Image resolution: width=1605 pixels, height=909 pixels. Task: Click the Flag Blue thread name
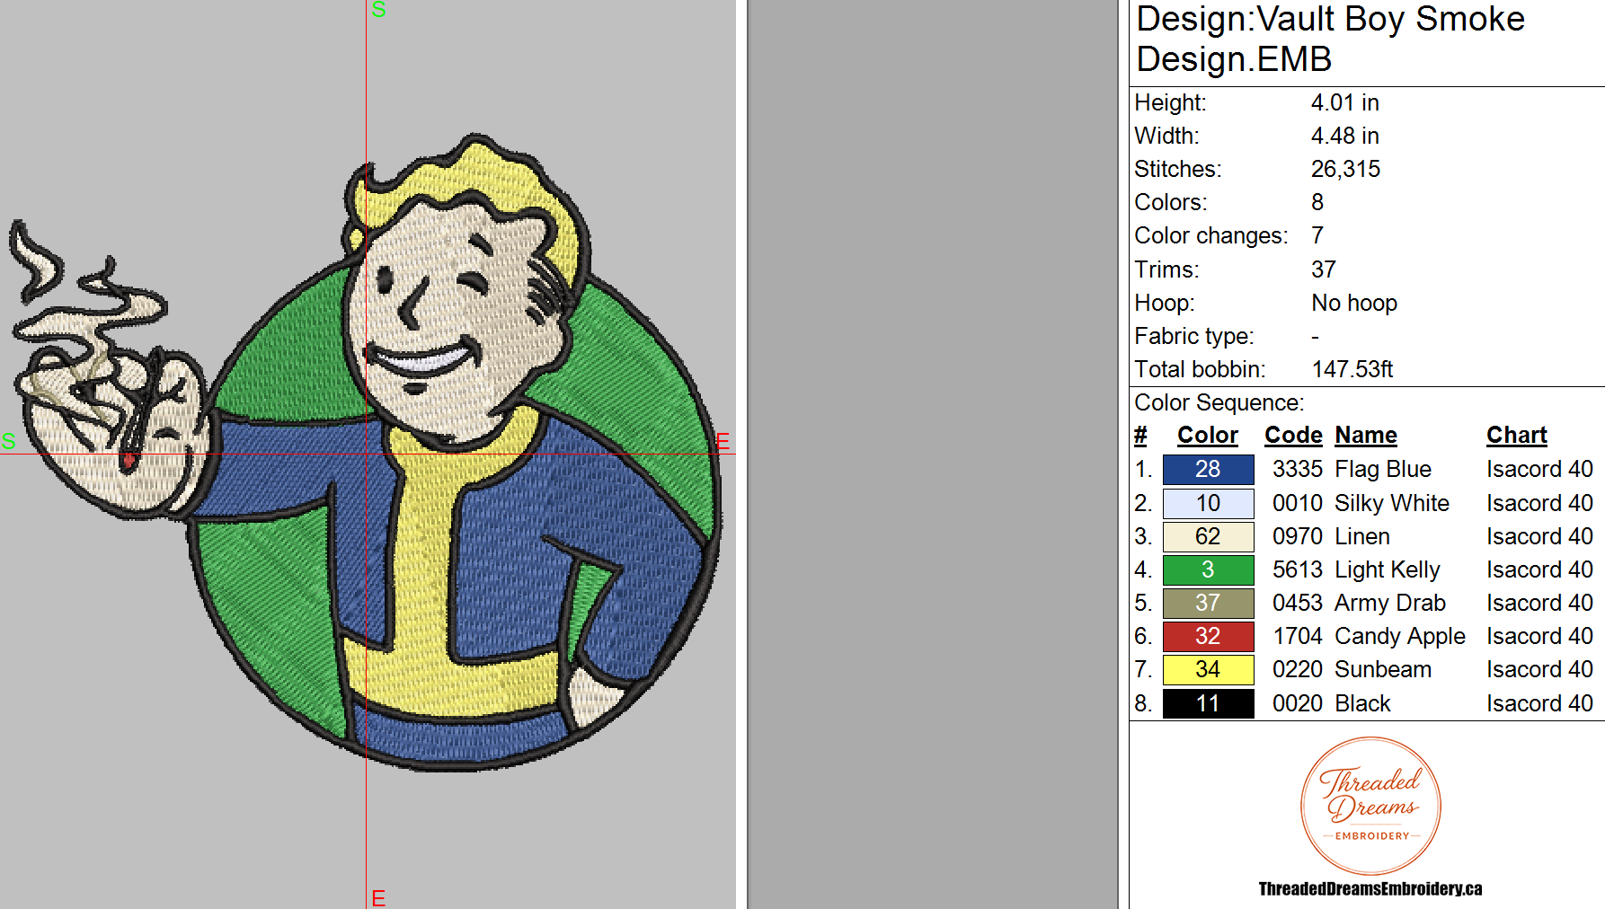(1383, 469)
